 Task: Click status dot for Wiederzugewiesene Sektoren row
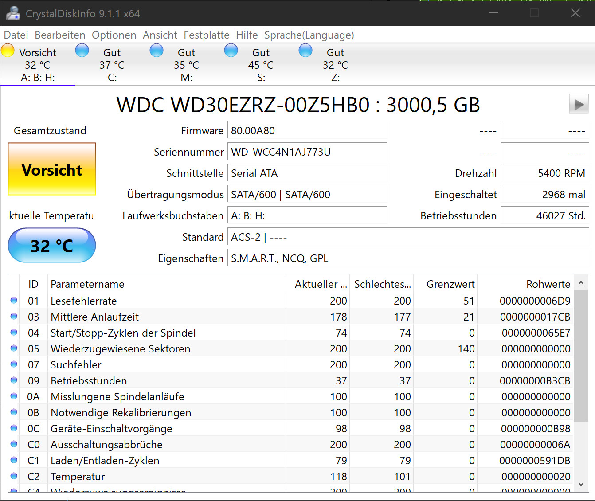coord(14,348)
